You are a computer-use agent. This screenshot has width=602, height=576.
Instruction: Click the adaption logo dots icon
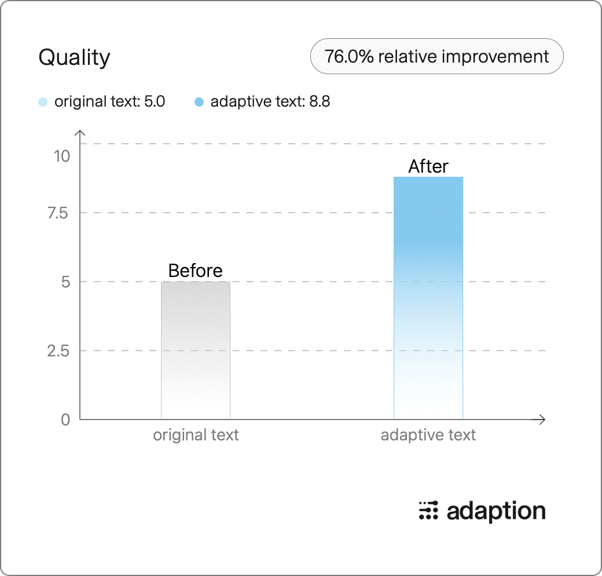coord(428,511)
